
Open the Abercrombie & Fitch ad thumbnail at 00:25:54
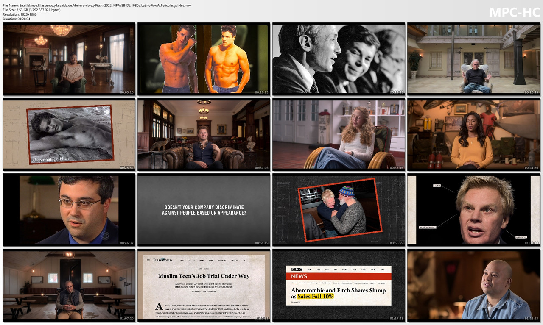[69, 134]
